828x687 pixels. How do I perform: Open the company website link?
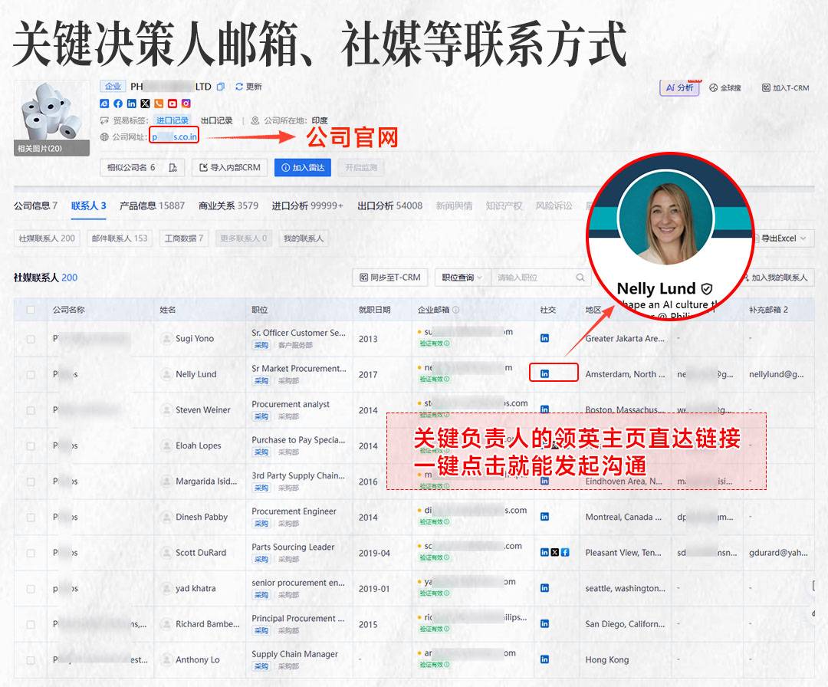[x=175, y=137]
